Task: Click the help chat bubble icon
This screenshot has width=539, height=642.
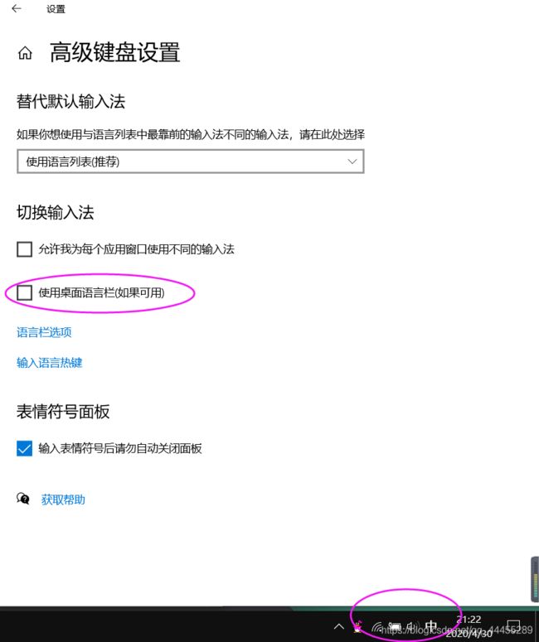Action: point(23,499)
